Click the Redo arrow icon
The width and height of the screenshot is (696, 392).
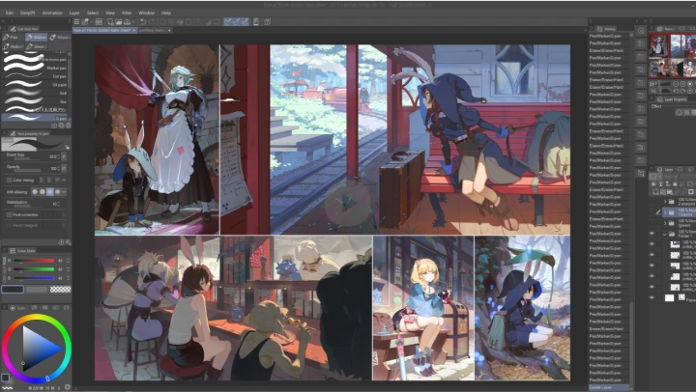pyautogui.click(x=152, y=22)
